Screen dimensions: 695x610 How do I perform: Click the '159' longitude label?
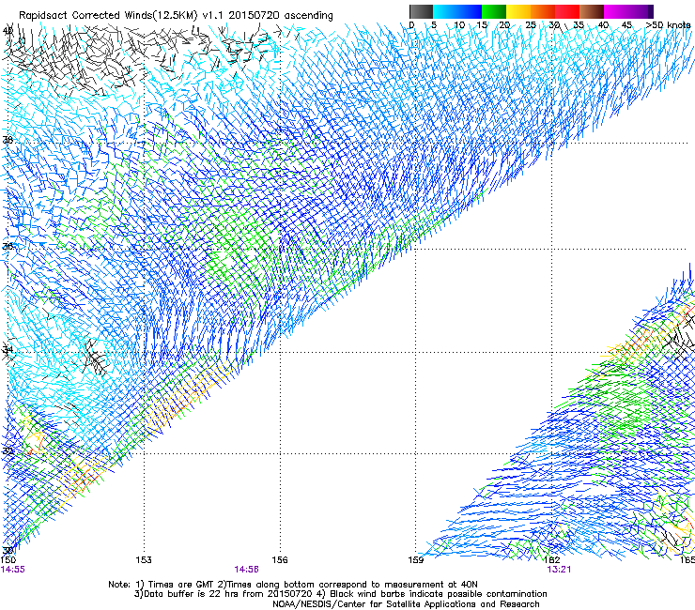pyautogui.click(x=416, y=560)
